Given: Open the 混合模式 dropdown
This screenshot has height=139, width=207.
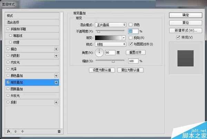Looking at the screenshot, I should pyautogui.click(x=110, y=24).
